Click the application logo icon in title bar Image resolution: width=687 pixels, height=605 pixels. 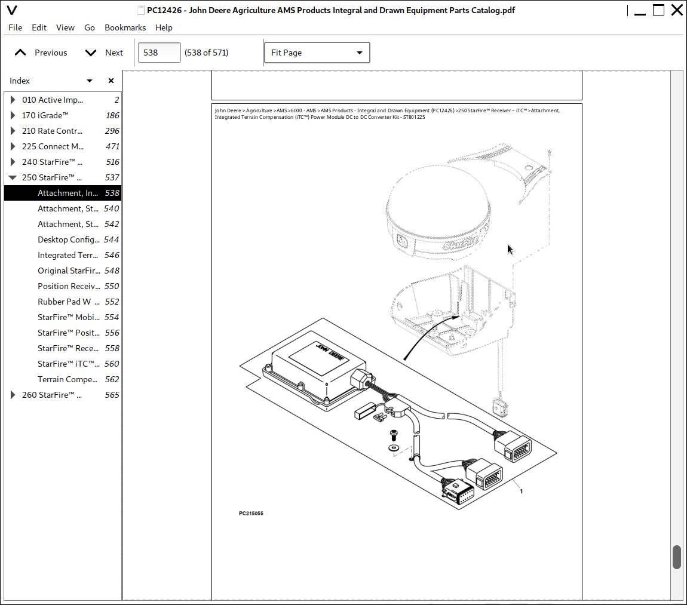pos(12,10)
